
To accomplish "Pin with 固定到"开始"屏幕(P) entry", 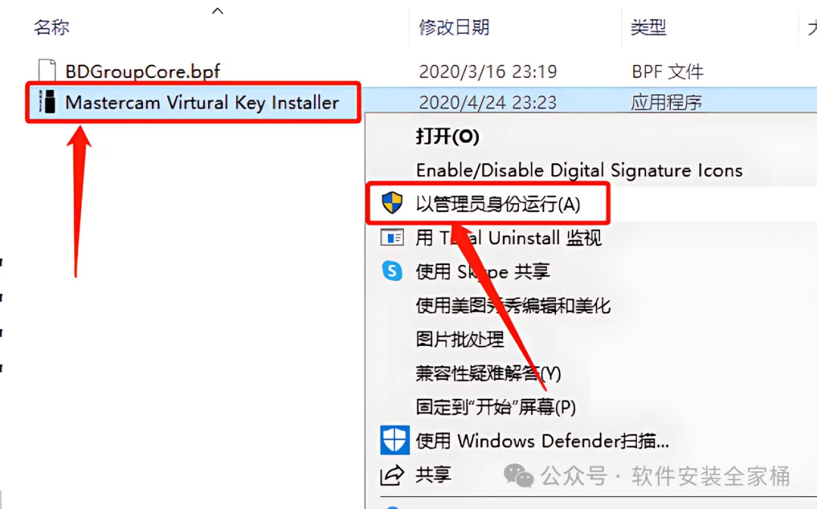I will [495, 407].
